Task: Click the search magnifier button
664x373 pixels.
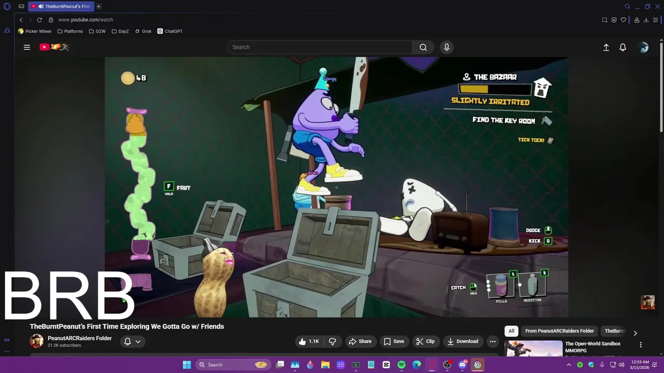Action: (423, 47)
